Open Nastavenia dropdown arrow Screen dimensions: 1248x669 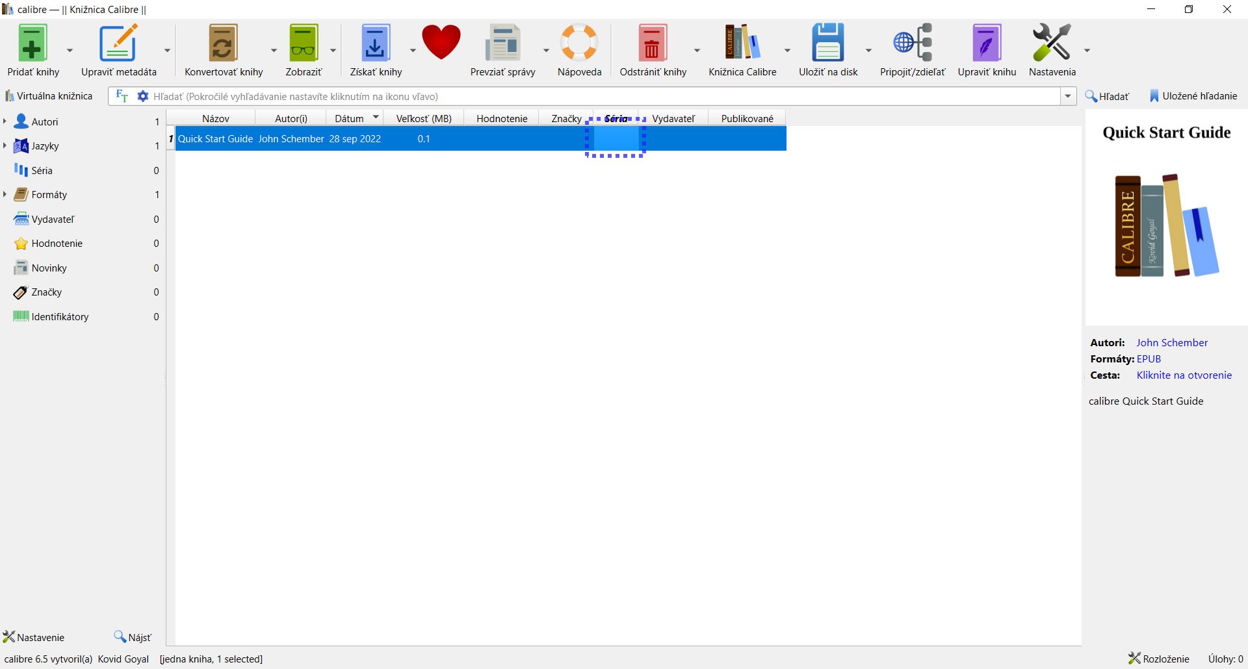pos(1087,50)
